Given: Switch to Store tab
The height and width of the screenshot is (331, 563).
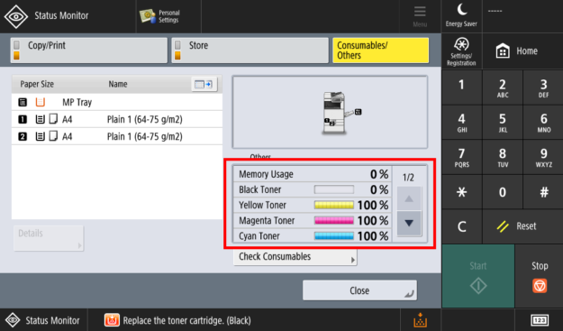Looking at the screenshot, I should click(250, 51).
